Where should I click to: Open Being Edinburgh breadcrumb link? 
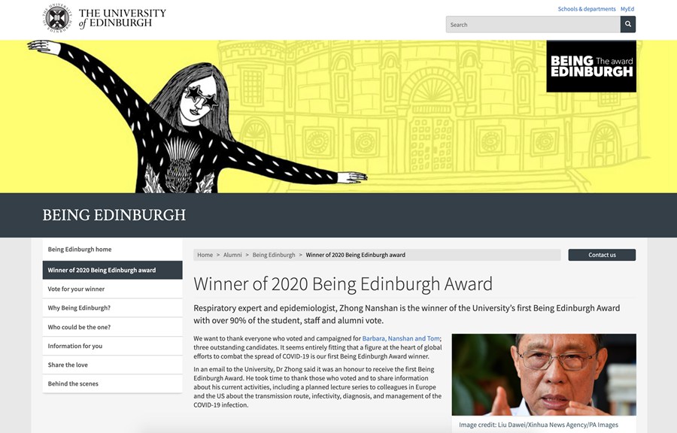(x=274, y=255)
